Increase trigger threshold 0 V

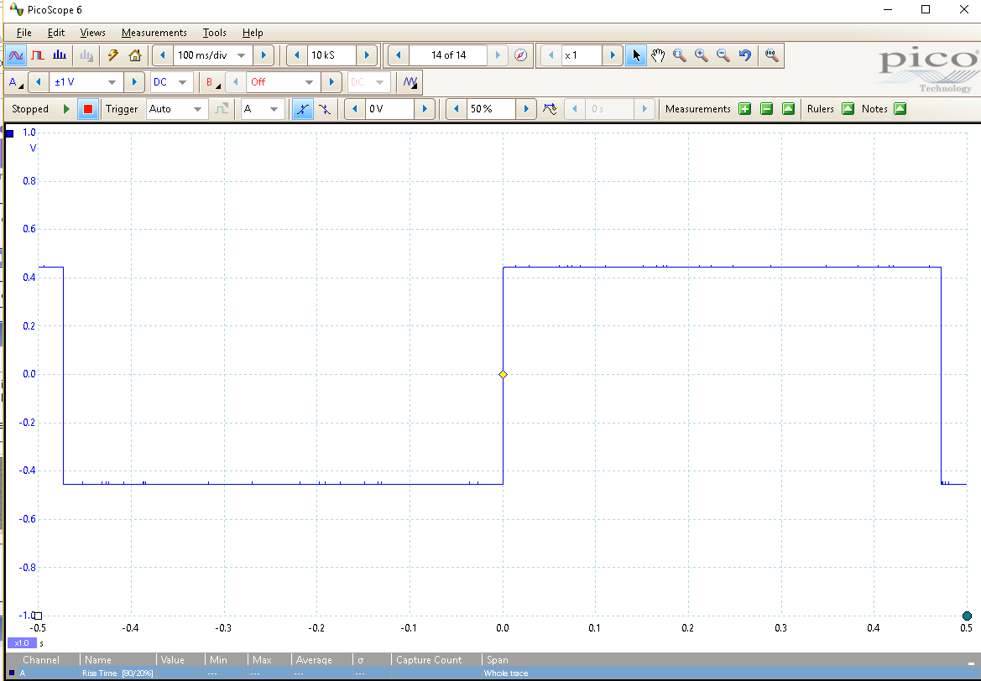click(425, 109)
